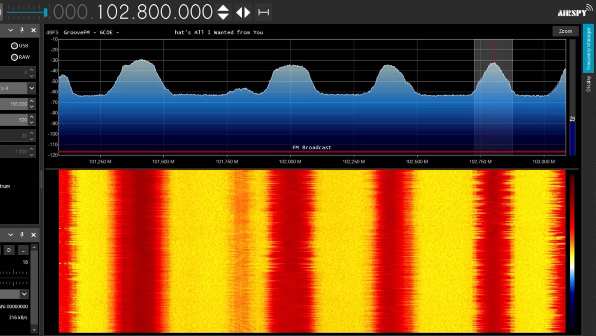Click the '..' browse button in the source panel

23,250
